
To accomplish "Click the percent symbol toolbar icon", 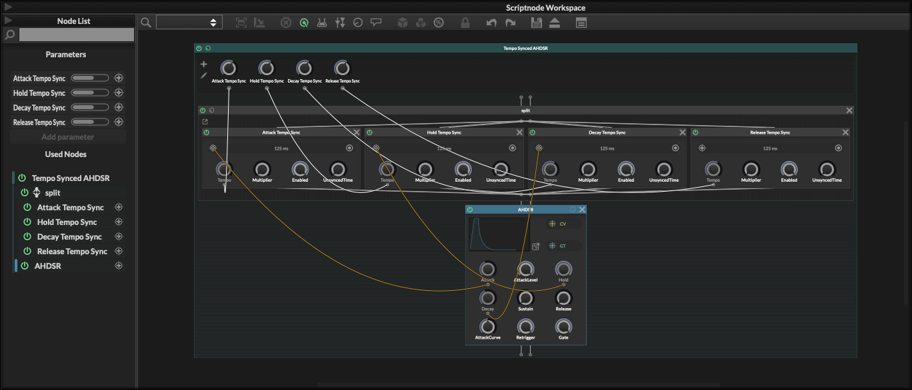I will coord(439,23).
